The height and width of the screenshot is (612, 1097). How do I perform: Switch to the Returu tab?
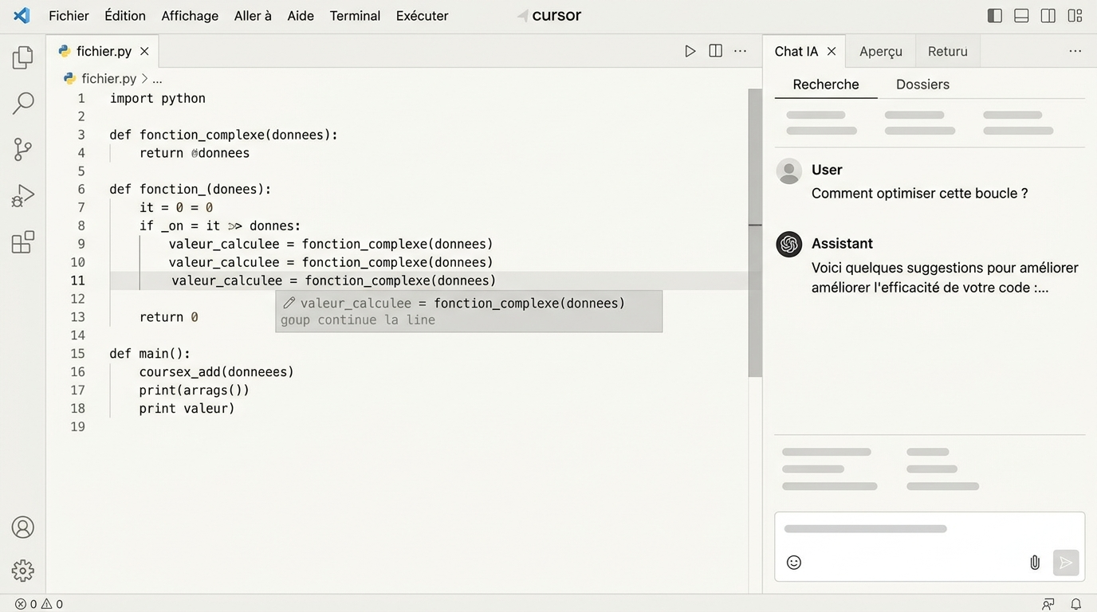point(948,51)
